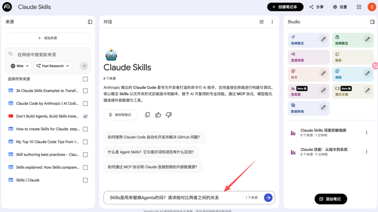Uncheck Don't Build Agents, Build Skills source
The width and height of the screenshot is (378, 212).
click(x=85, y=116)
